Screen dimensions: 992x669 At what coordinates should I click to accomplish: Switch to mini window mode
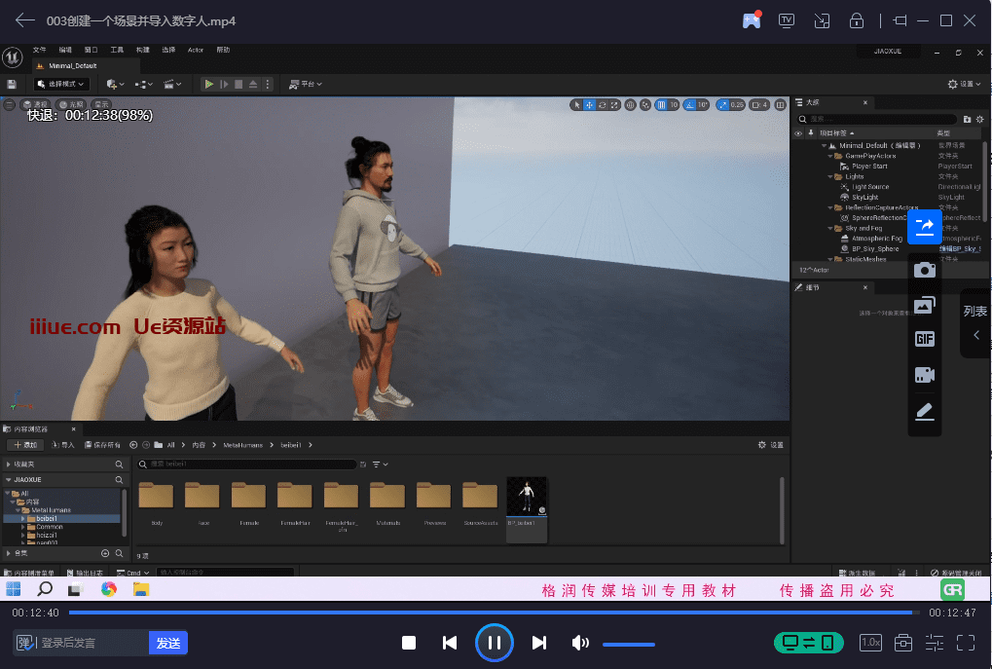tap(822, 20)
